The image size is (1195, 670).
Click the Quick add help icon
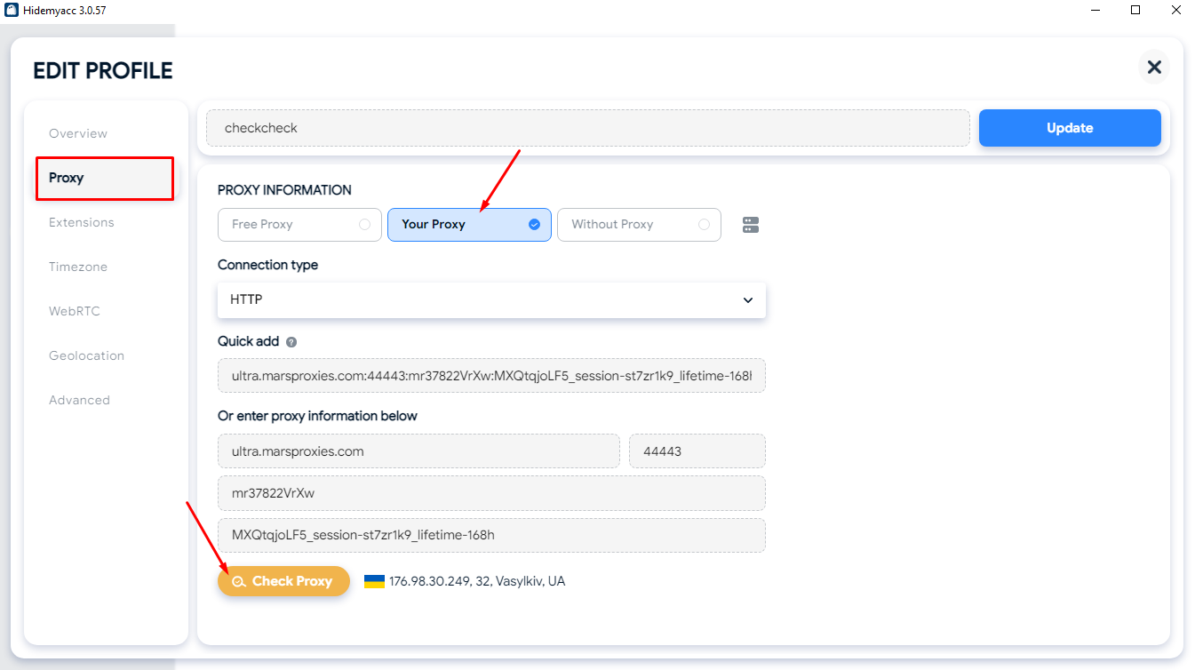[x=291, y=341]
